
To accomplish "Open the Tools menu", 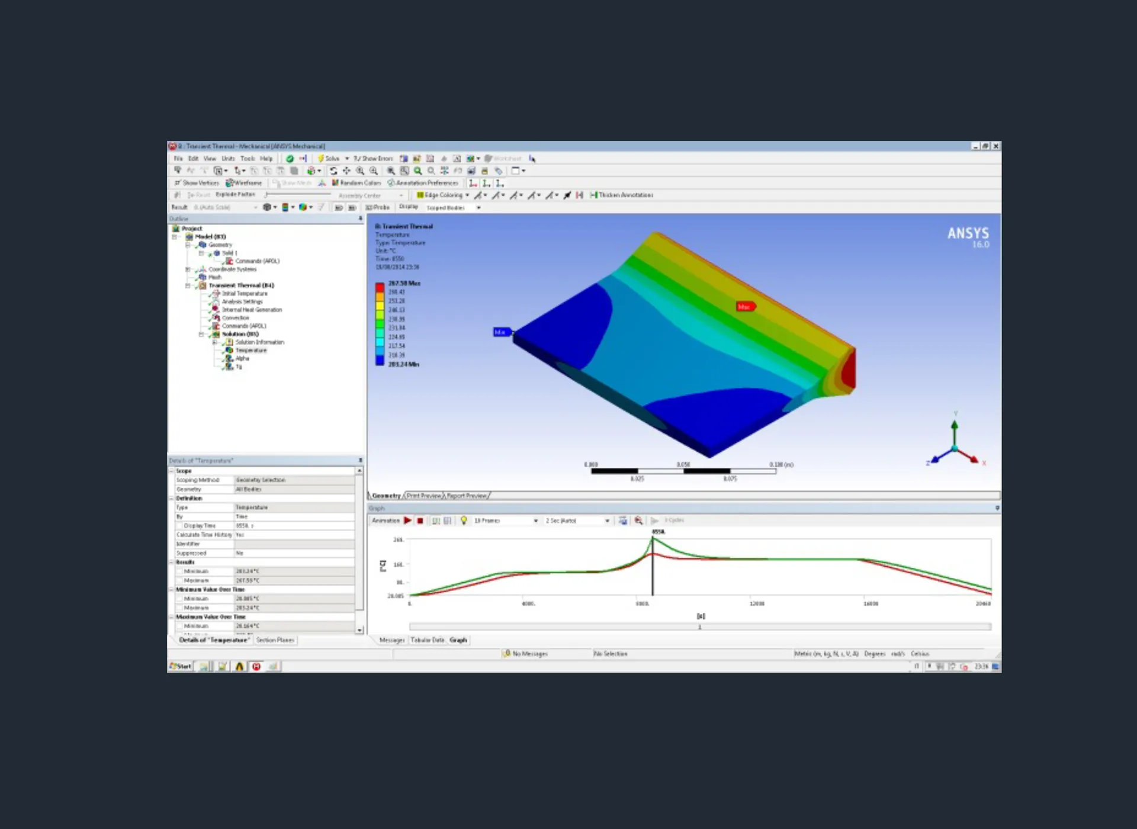I will tap(247, 159).
